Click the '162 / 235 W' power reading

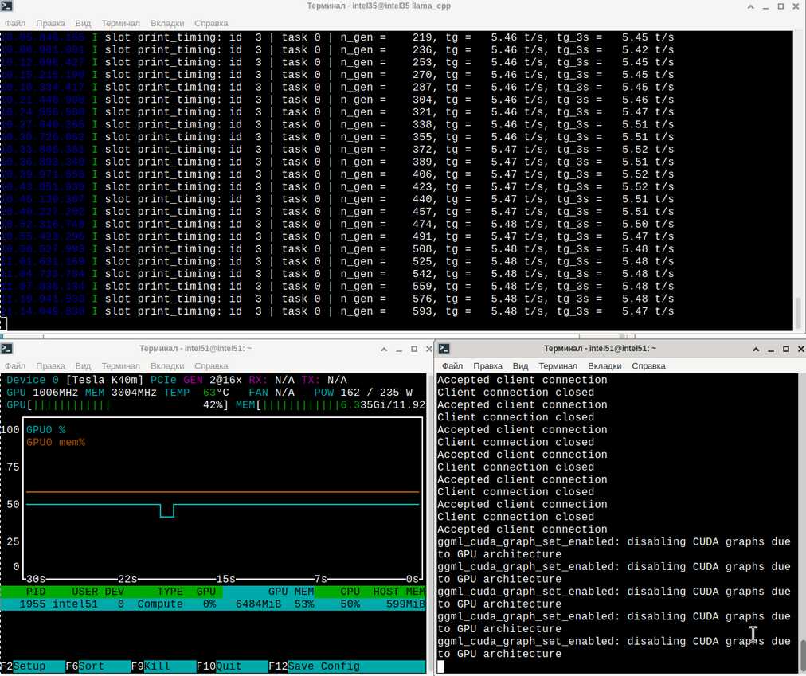[376, 393]
